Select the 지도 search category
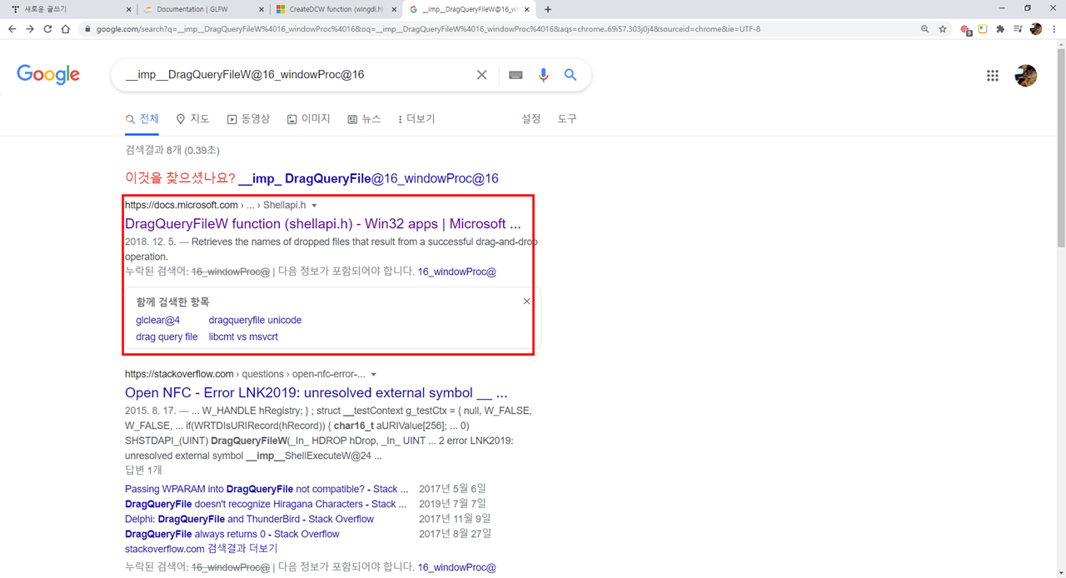1066x578 pixels. click(x=193, y=119)
